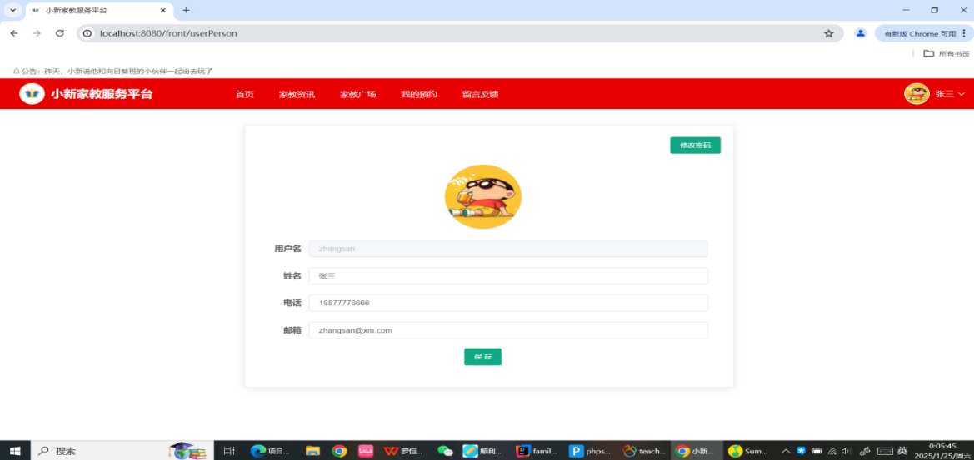The width and height of the screenshot is (974, 460).
Task: Open WeChat from the taskbar
Action: pyautogui.click(x=446, y=451)
